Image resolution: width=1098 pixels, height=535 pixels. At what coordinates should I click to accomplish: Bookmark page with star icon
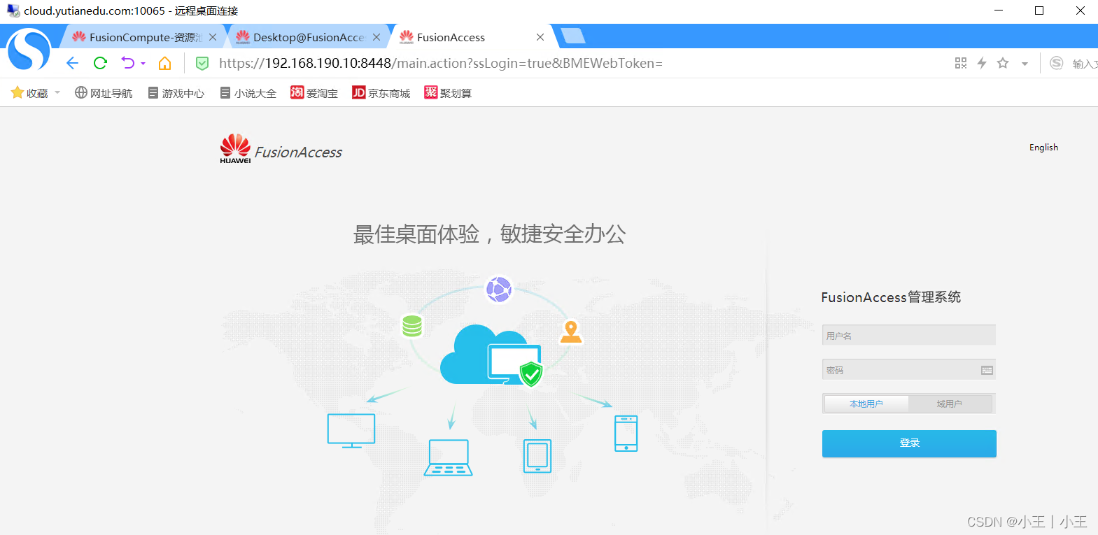pos(1003,63)
